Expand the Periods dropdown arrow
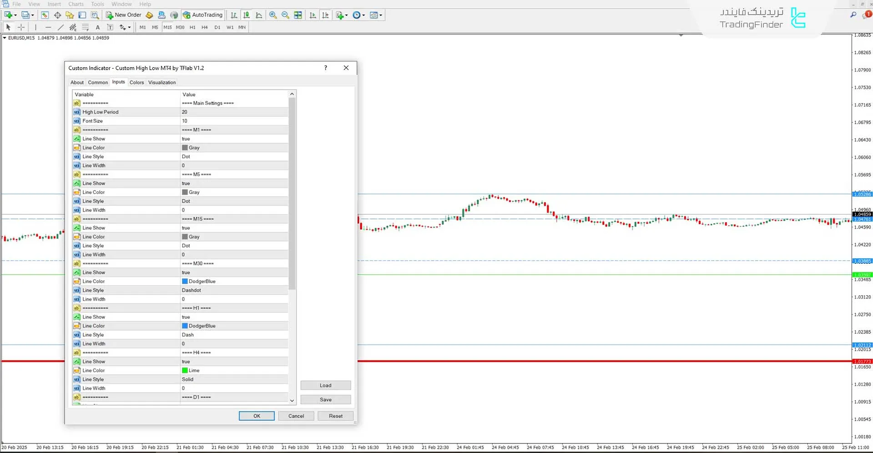 [x=363, y=15]
